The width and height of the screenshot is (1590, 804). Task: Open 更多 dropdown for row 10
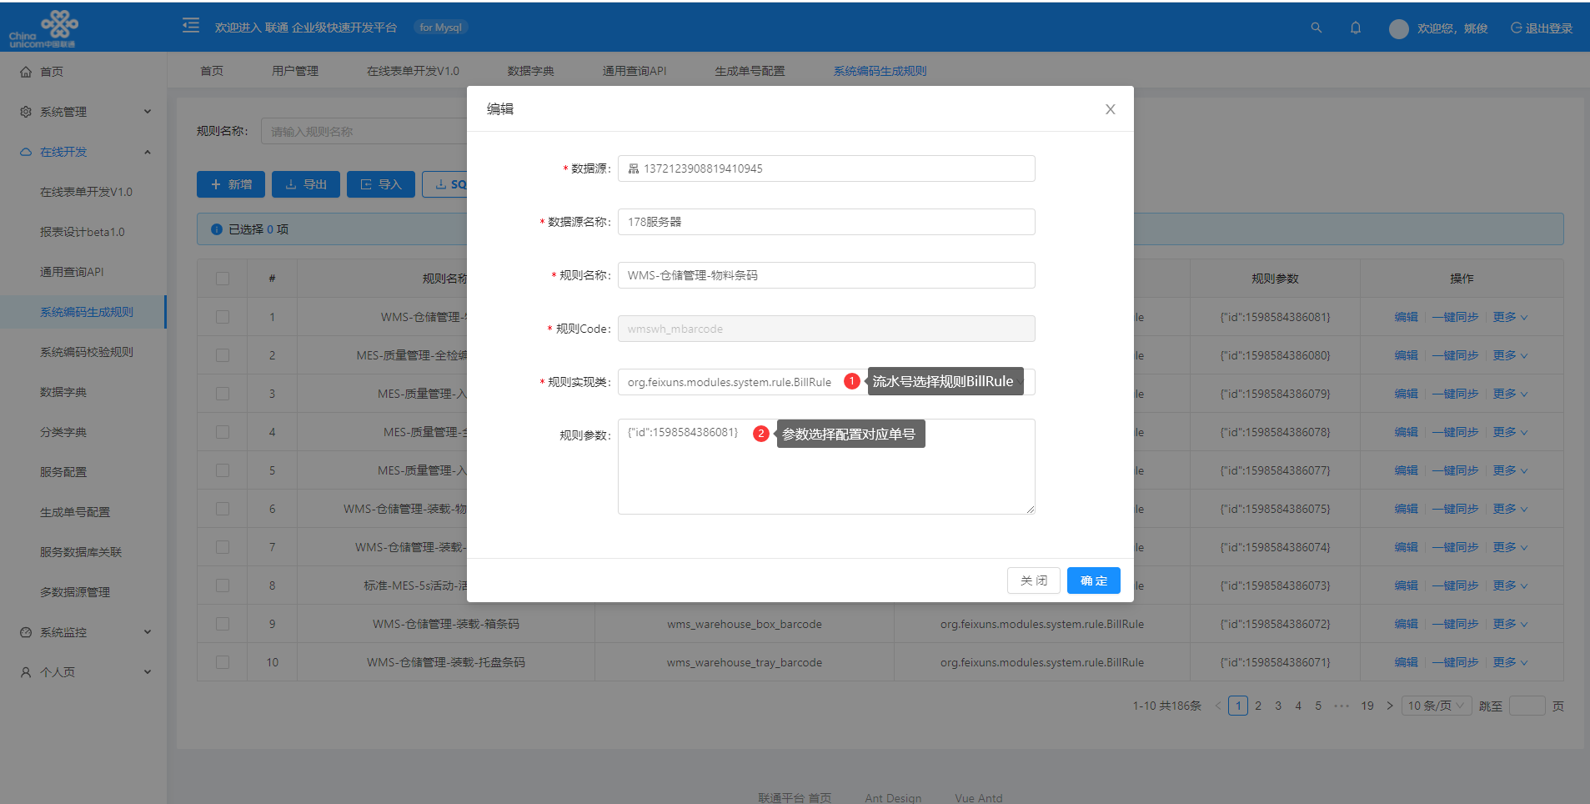click(x=1510, y=662)
